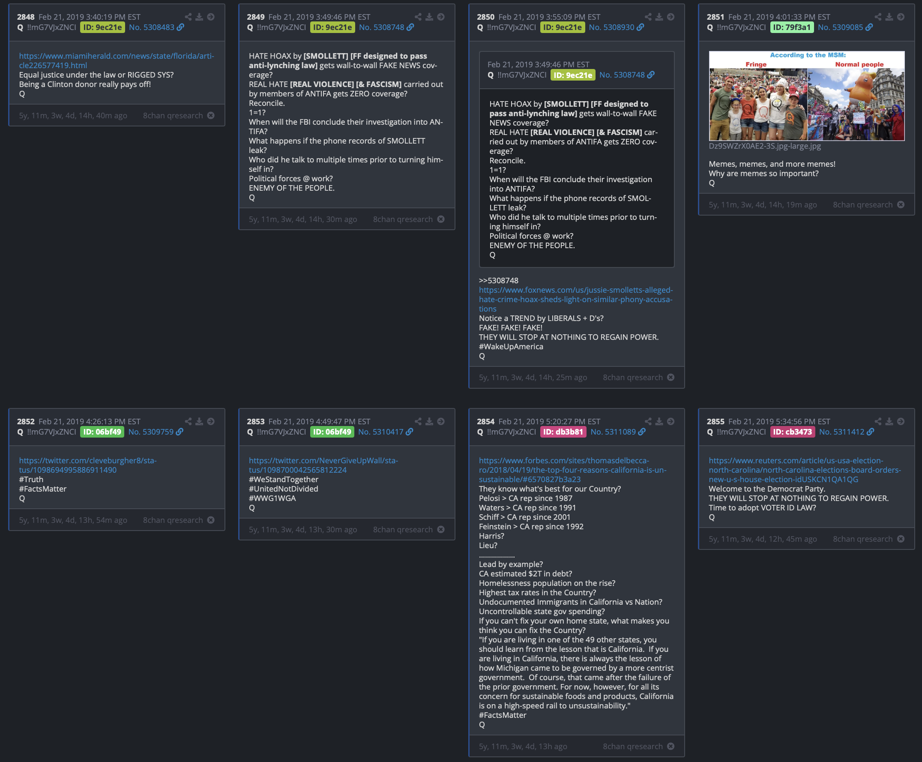
Task: Click ID: 9ec21e badge on post 2848
Action: [x=102, y=27]
